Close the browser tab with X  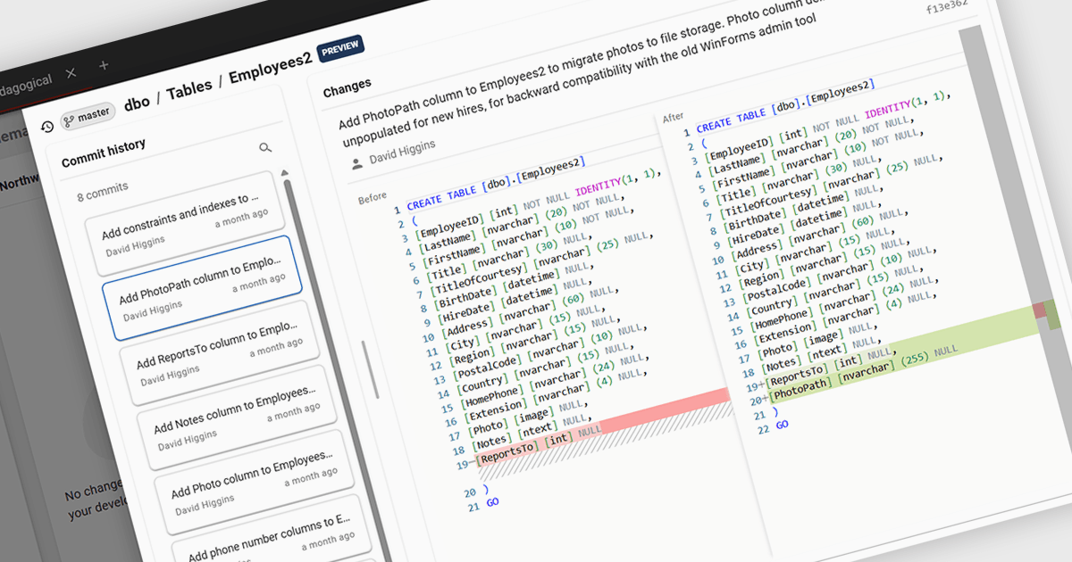point(71,71)
